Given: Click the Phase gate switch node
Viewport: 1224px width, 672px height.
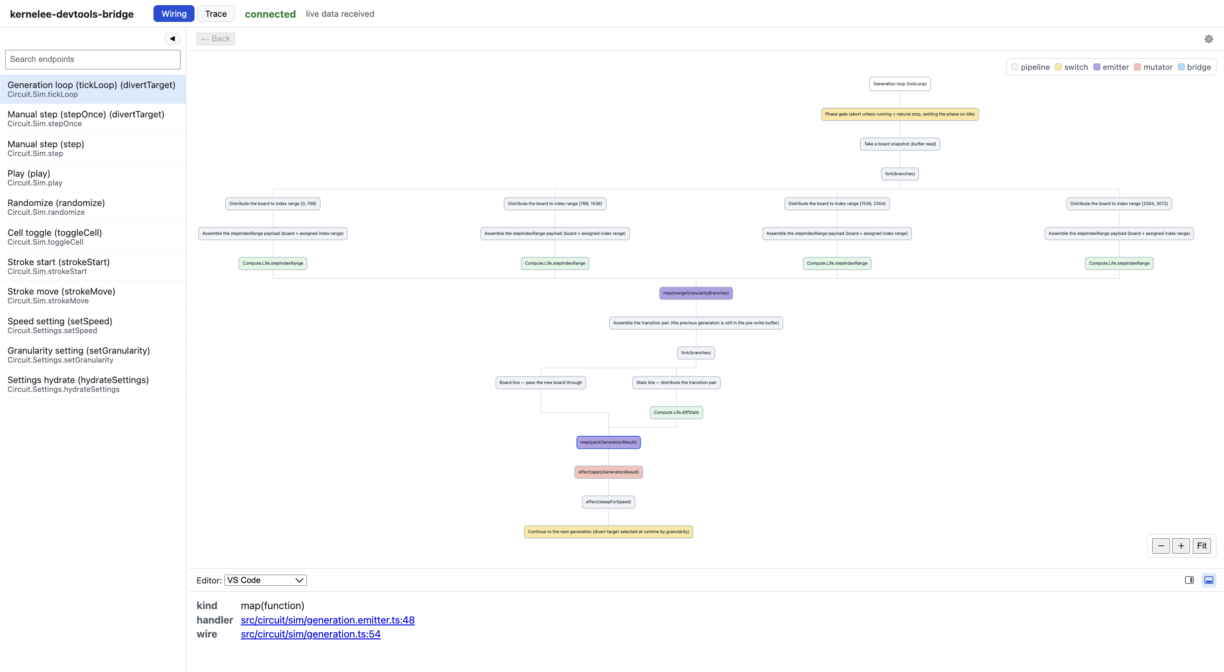Looking at the screenshot, I should tap(899, 114).
